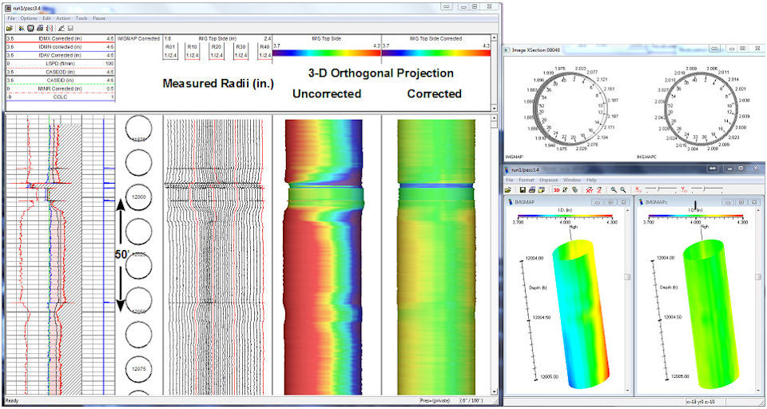Screen dimensions: 767x409
Task: Select the CASEID (in) curve header
Action: [60, 80]
